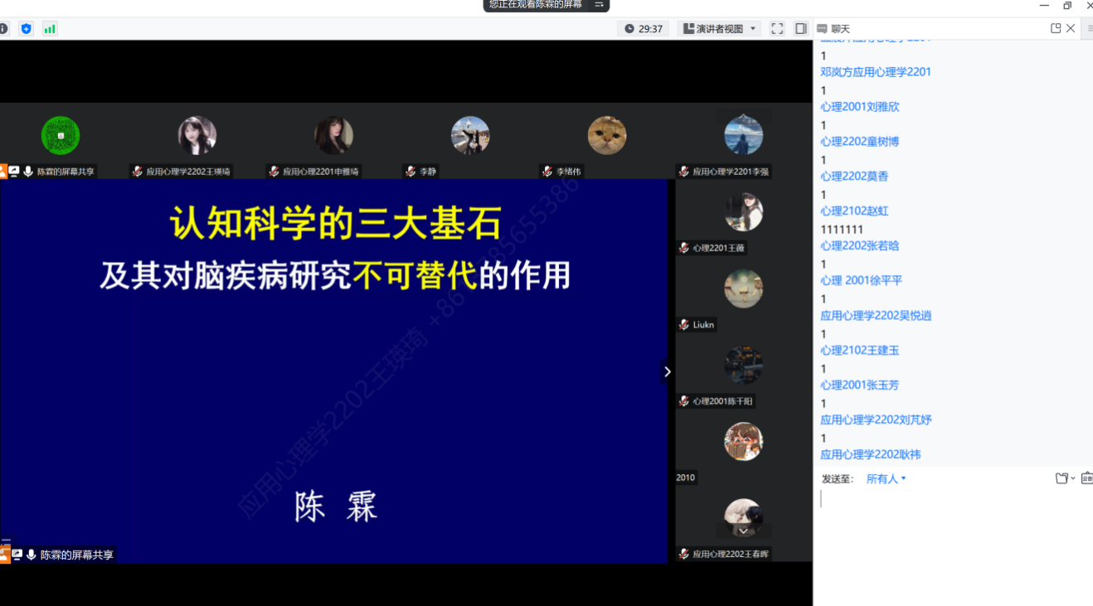Select the avatar labeled 2010

click(744, 442)
